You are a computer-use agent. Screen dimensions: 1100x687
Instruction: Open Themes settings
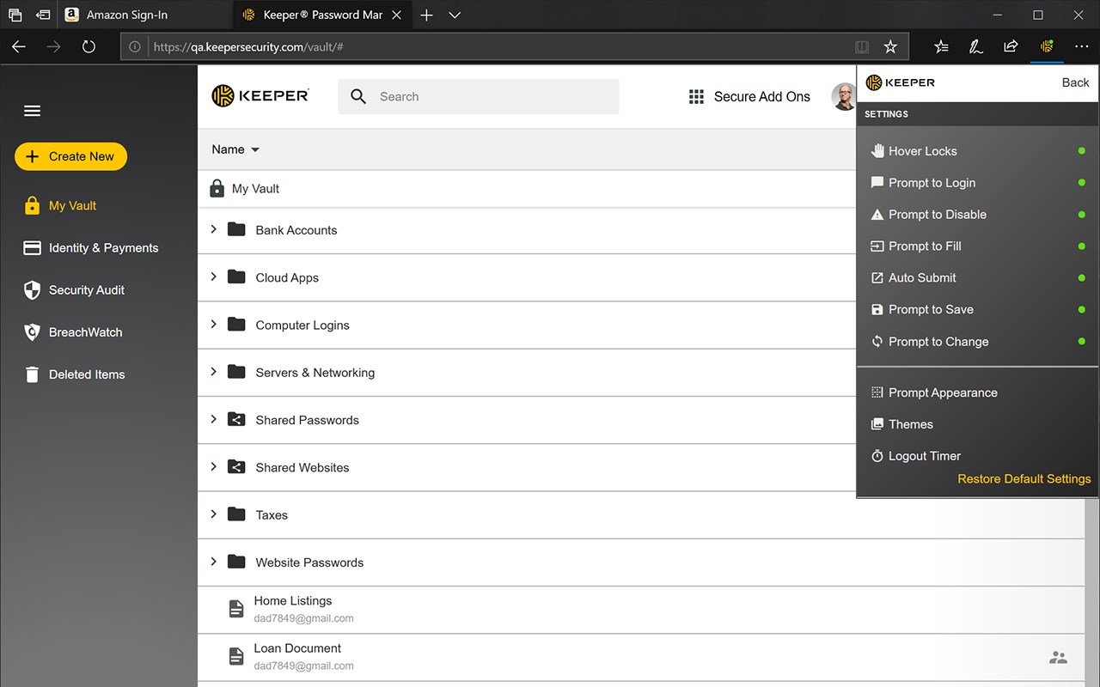(x=902, y=424)
